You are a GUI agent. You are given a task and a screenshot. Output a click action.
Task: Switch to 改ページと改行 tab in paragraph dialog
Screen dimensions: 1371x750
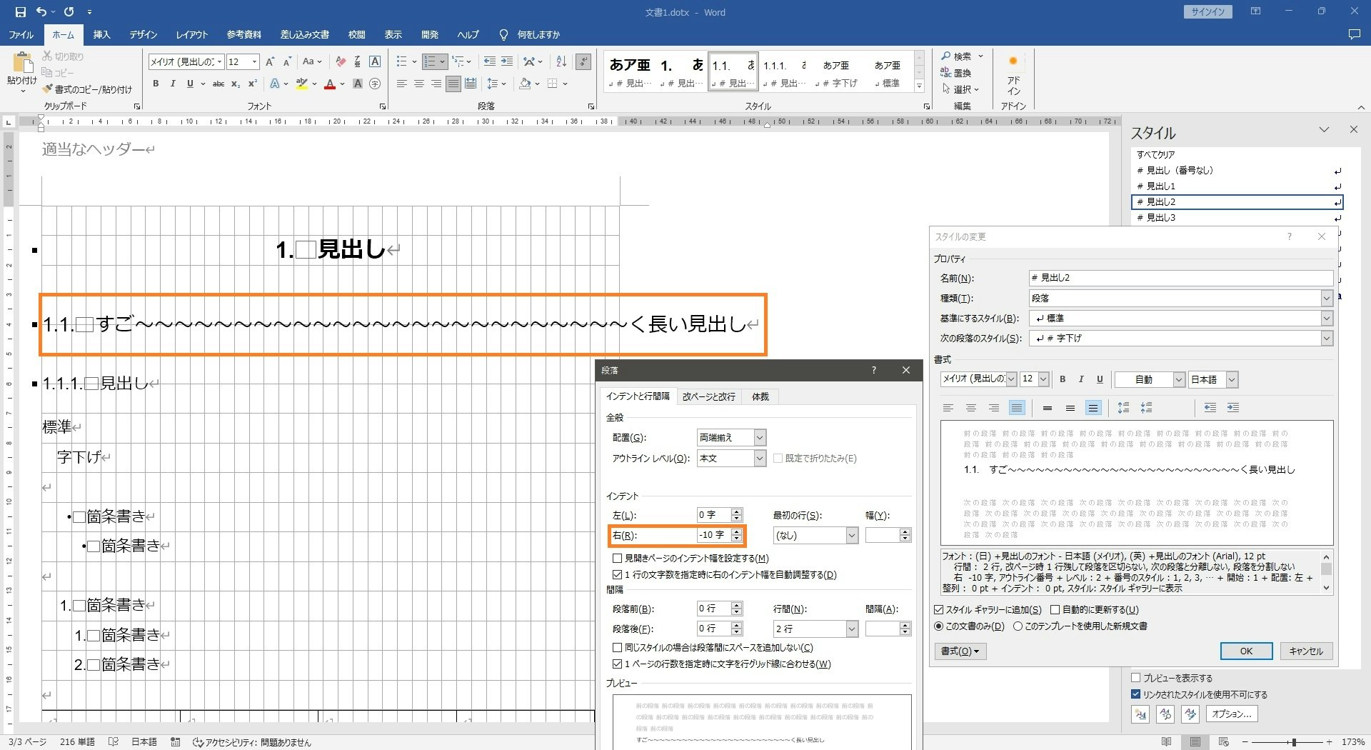(x=708, y=396)
